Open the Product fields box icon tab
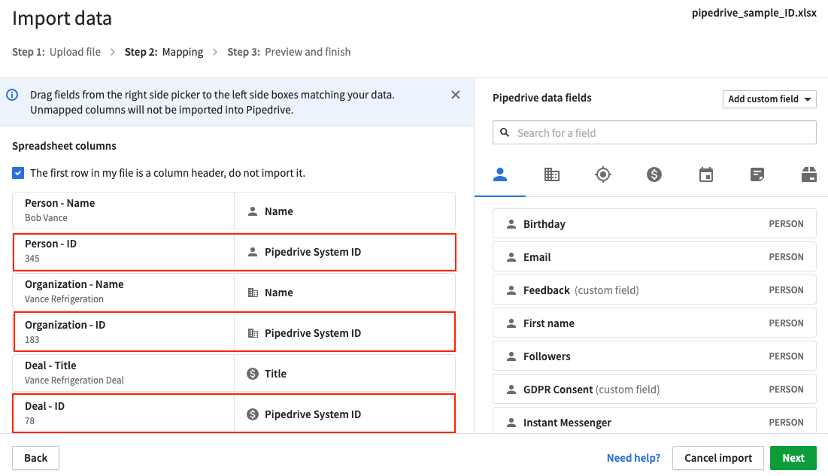Viewport: 828px width, 476px height. tap(808, 174)
